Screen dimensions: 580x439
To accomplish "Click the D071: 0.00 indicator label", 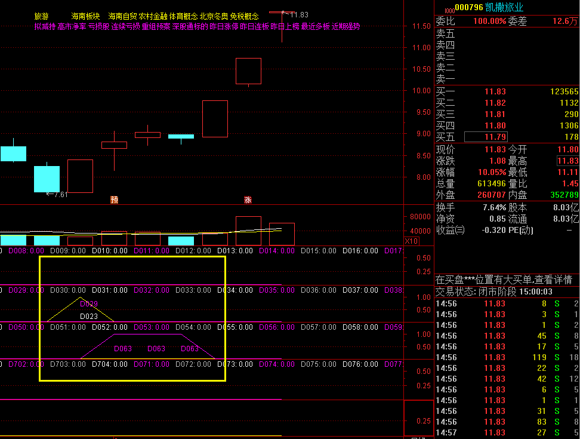I will click(x=152, y=364).
